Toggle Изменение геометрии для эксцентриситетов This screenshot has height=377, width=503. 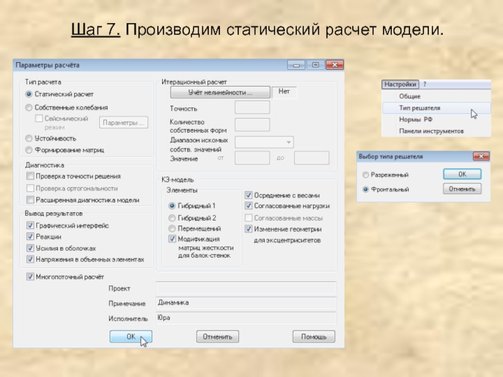[x=248, y=229]
